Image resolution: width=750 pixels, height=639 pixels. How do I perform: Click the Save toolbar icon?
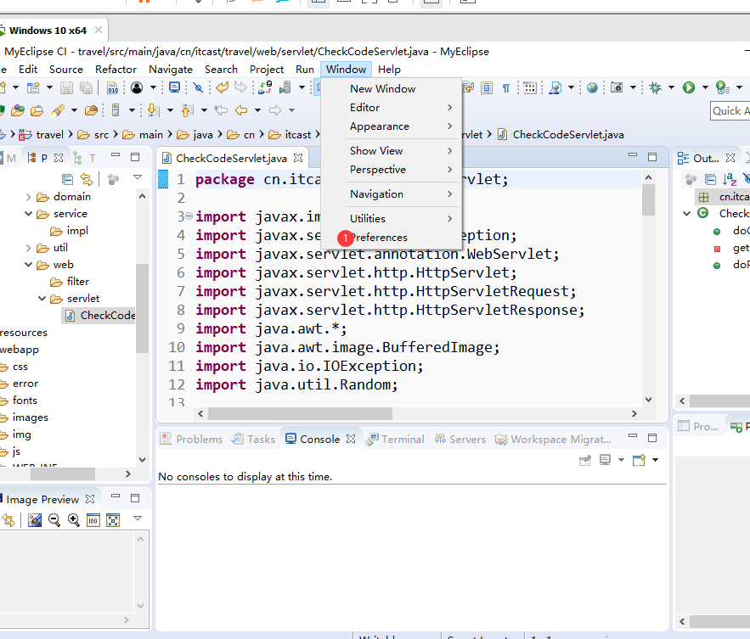tap(66, 88)
